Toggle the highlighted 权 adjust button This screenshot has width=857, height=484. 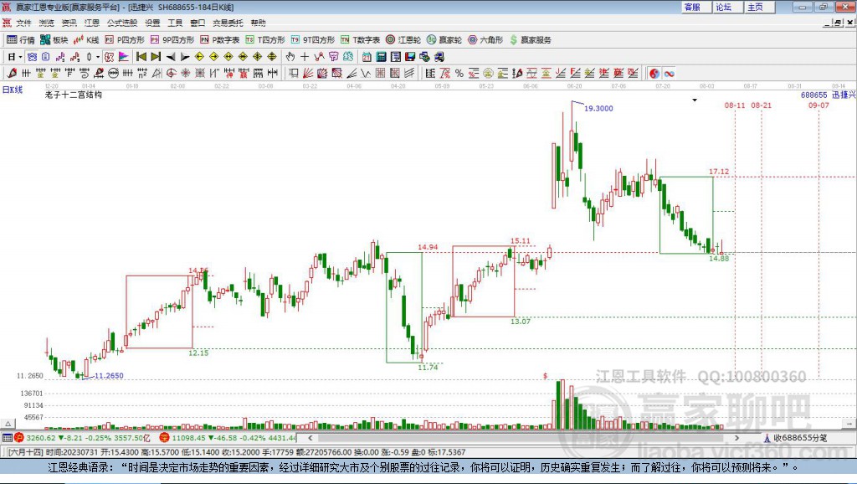click(x=109, y=57)
